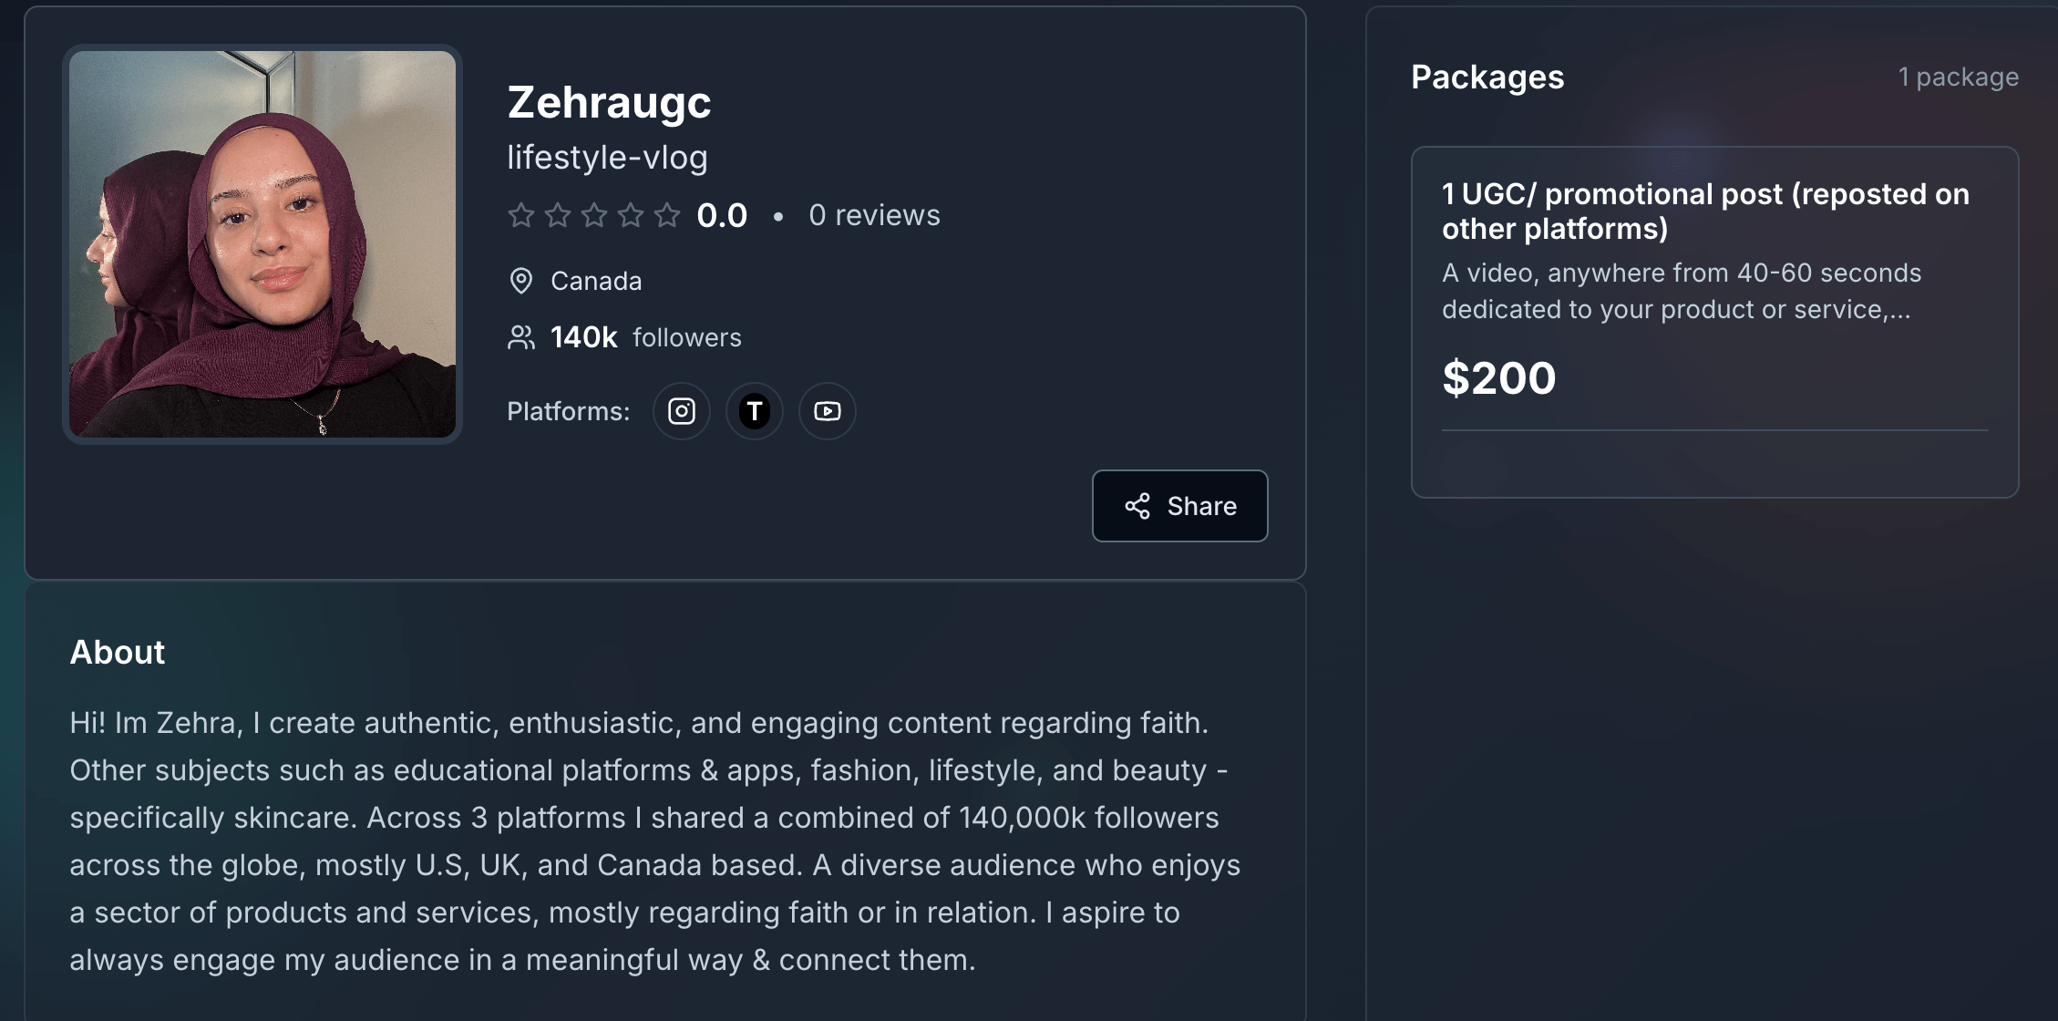Click the 140k followers count

583,337
